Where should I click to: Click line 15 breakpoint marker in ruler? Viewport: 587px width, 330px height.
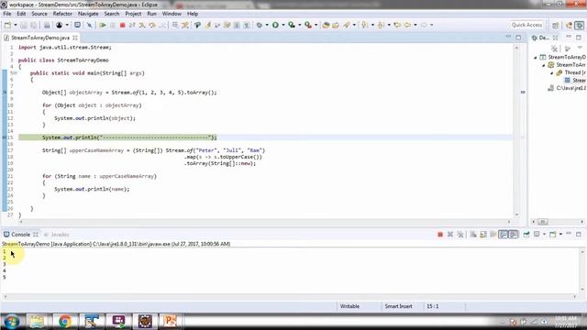click(x=5, y=137)
